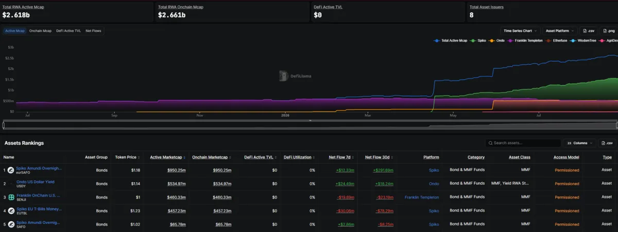Toggle Total Active Mcap legend series

pyautogui.click(x=451, y=40)
